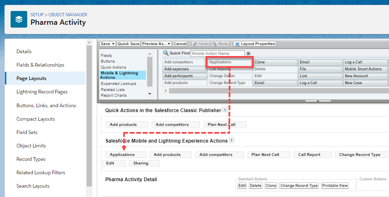The width and height of the screenshot is (389, 197).
Task: Redo the layout change
Action: click(221, 44)
